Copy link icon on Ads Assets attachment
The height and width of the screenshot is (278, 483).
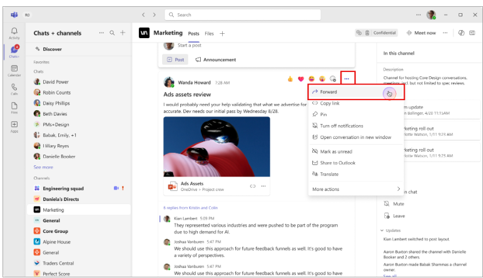pyautogui.click(x=253, y=186)
